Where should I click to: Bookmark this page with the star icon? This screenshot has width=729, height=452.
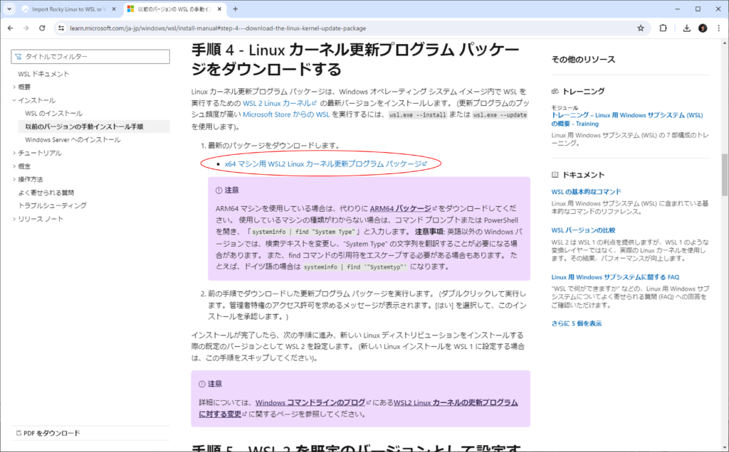coord(641,28)
